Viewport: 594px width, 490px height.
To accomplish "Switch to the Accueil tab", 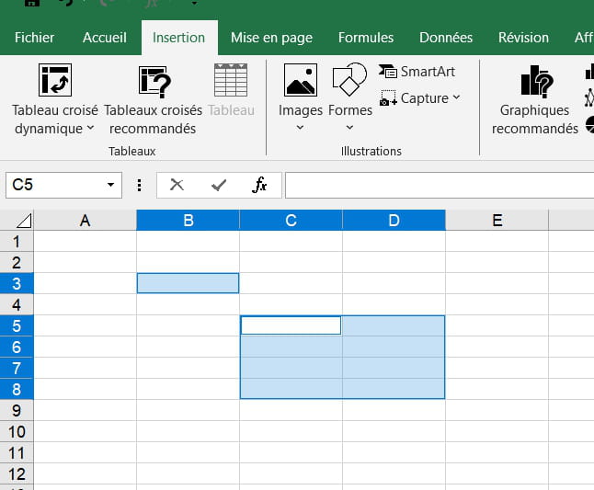I will click(x=104, y=38).
